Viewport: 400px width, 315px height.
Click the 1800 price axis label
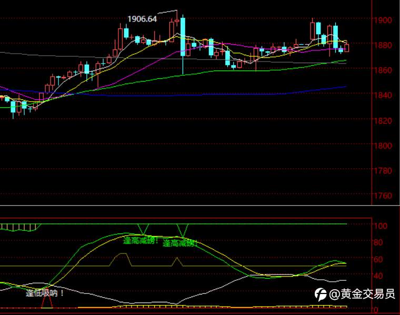tap(383, 146)
